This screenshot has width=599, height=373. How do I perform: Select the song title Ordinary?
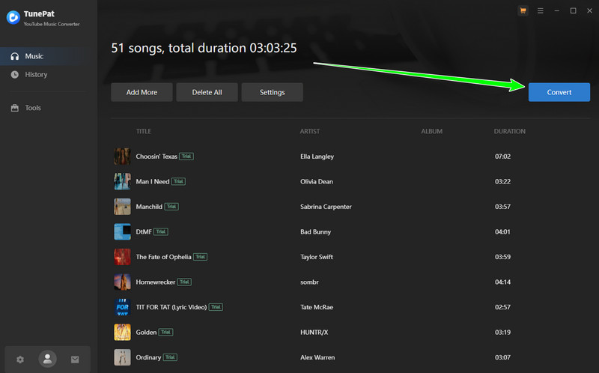[x=148, y=358]
